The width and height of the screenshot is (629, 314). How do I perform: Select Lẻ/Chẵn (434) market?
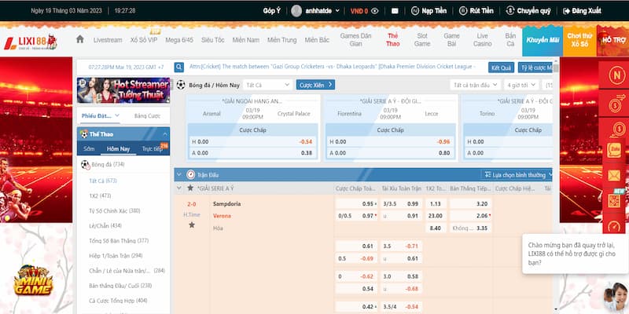[106, 226]
